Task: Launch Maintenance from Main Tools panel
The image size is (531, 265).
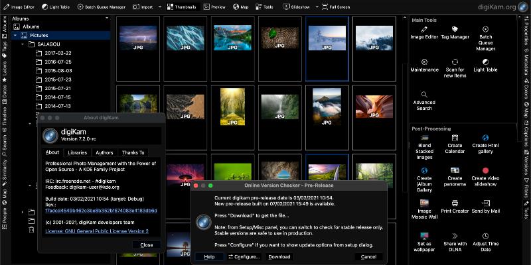Action: click(424, 65)
